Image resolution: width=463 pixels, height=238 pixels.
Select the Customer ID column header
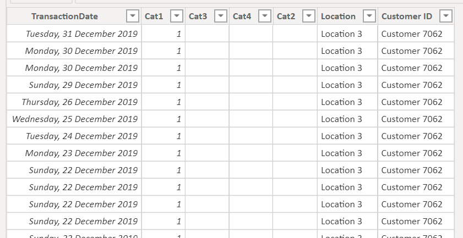coord(407,16)
